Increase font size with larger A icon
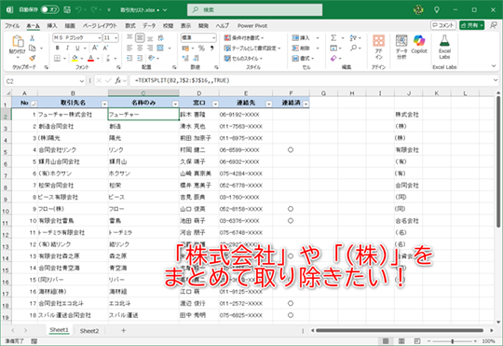 95,48
